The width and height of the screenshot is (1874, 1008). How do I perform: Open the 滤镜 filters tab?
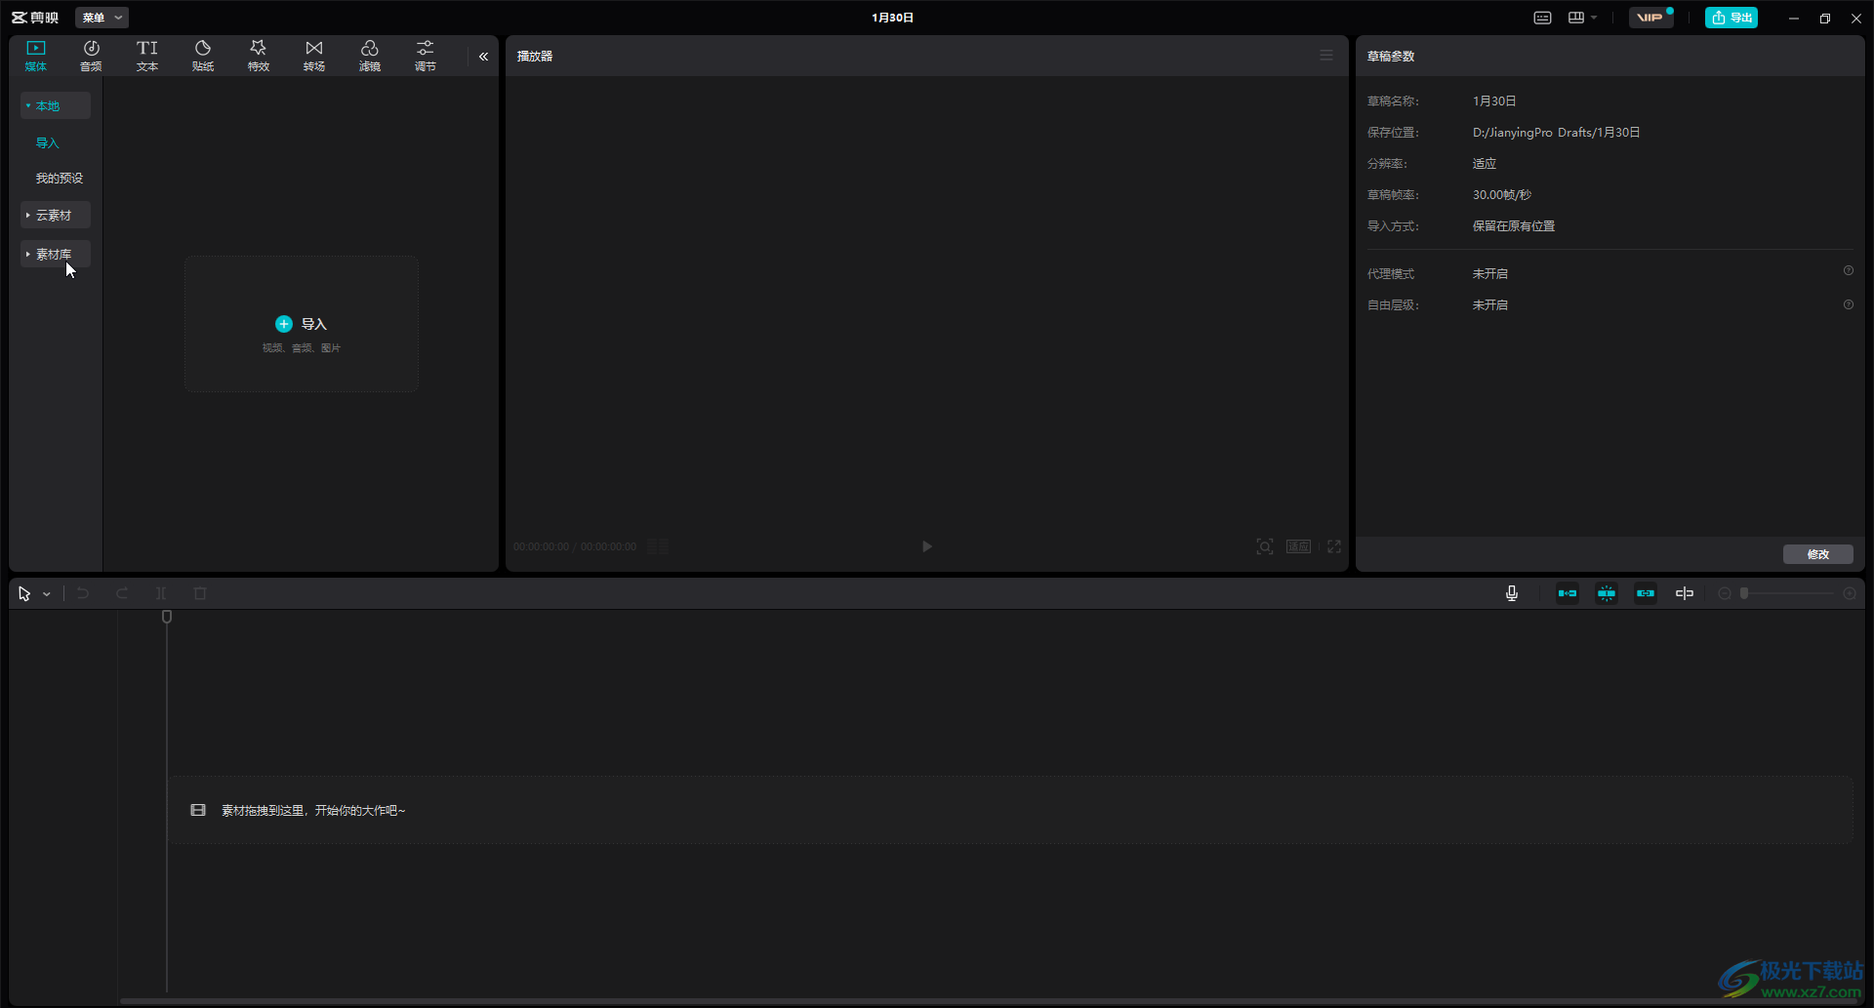click(x=370, y=56)
